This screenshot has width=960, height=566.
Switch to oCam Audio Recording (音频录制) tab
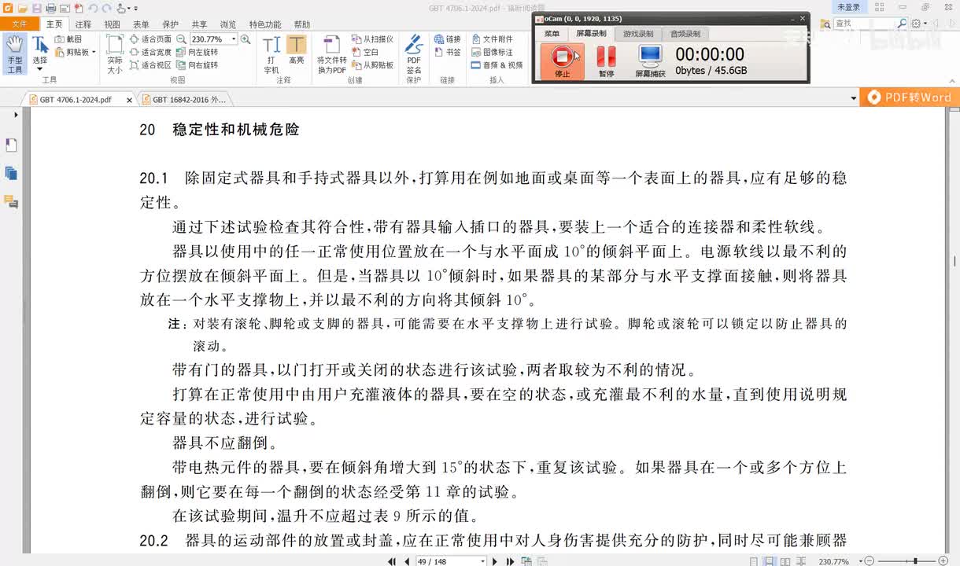[685, 34]
